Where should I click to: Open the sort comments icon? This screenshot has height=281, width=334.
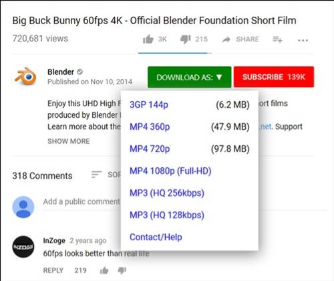(96, 175)
